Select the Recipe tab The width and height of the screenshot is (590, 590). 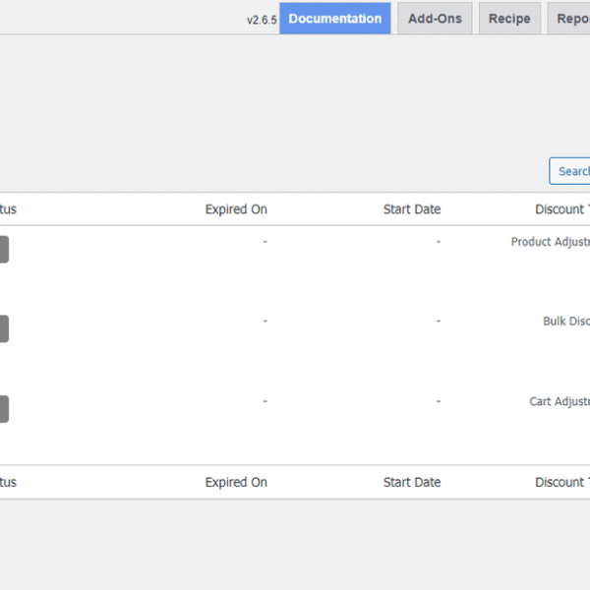tap(509, 19)
